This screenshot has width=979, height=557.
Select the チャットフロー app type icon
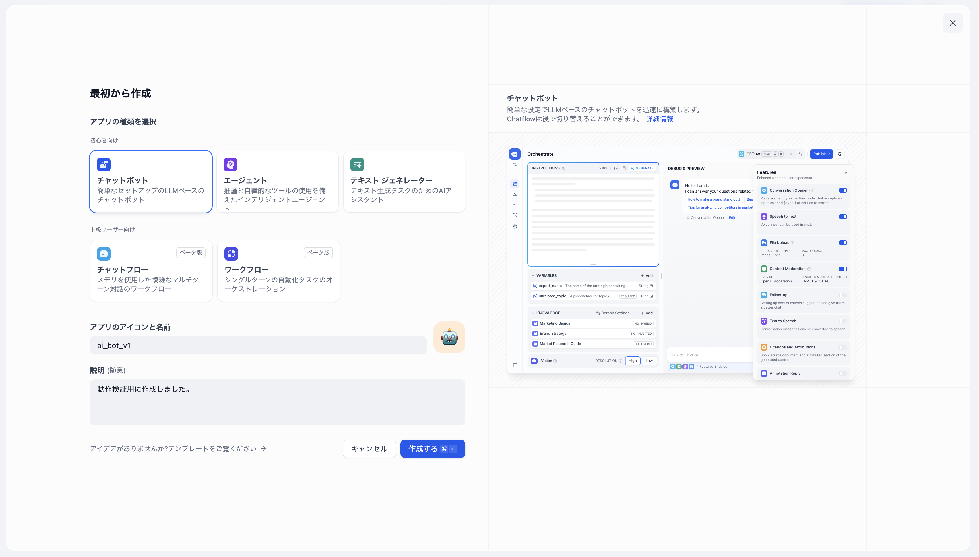tap(104, 253)
